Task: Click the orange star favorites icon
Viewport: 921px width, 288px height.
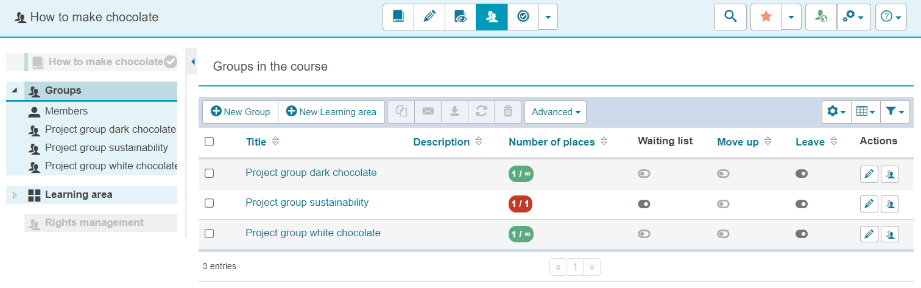Action: pyautogui.click(x=766, y=17)
